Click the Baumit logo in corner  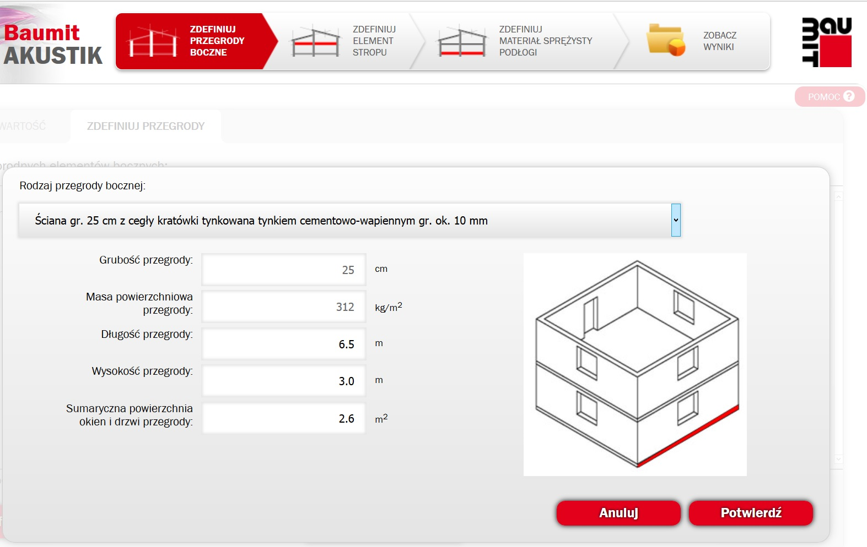click(826, 42)
